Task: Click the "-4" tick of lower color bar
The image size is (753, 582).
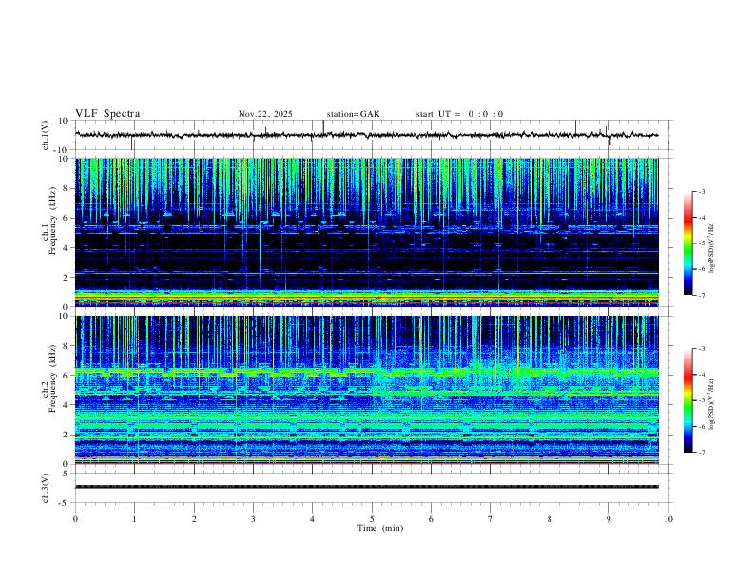Action: [x=702, y=375]
